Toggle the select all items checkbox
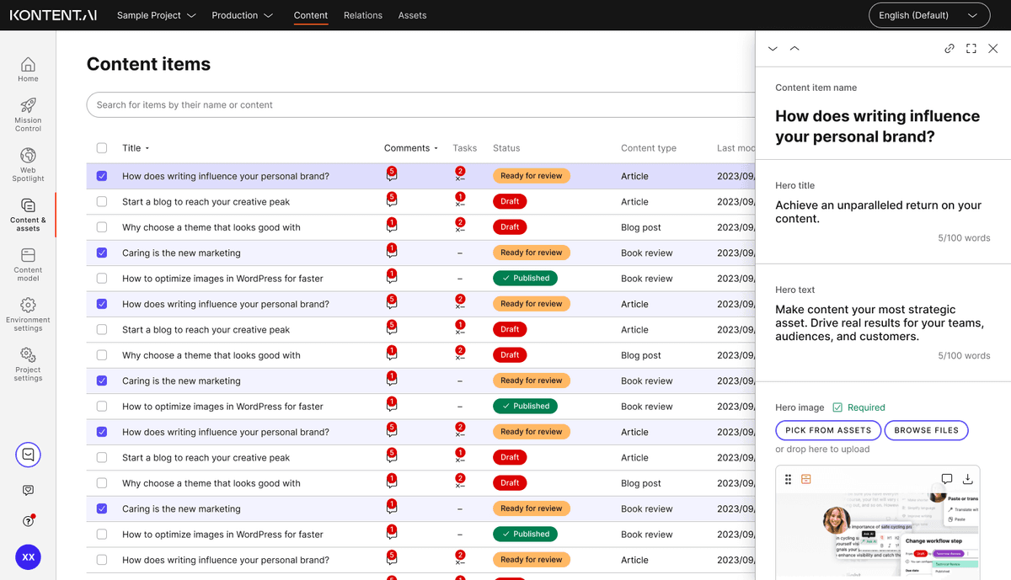The height and width of the screenshot is (580, 1011). coord(102,148)
